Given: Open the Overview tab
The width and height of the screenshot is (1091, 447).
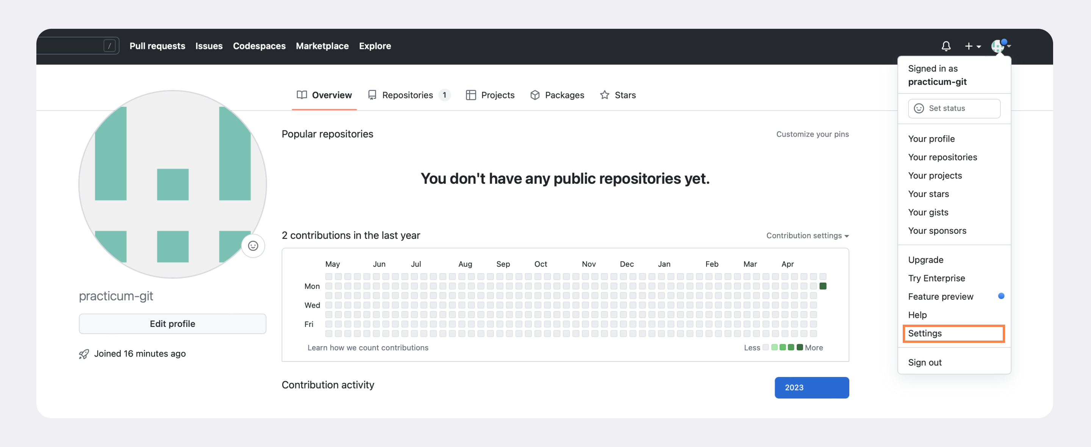Looking at the screenshot, I should [324, 95].
